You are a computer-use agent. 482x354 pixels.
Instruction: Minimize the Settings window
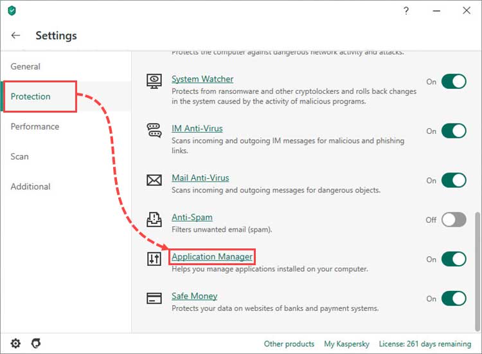point(436,11)
